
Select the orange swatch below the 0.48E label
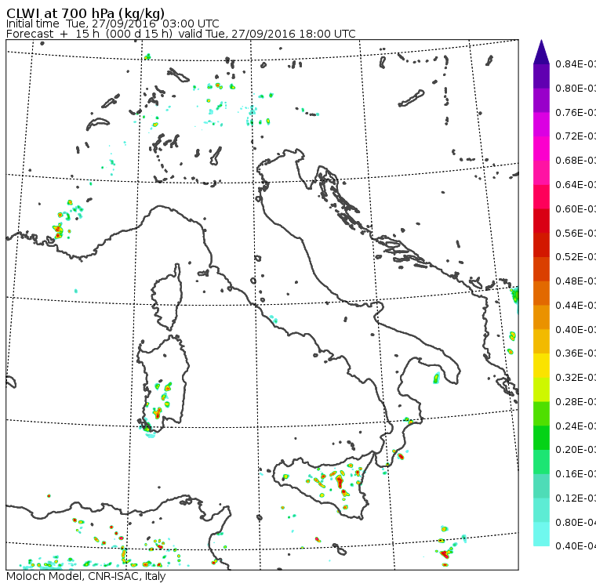click(541, 293)
